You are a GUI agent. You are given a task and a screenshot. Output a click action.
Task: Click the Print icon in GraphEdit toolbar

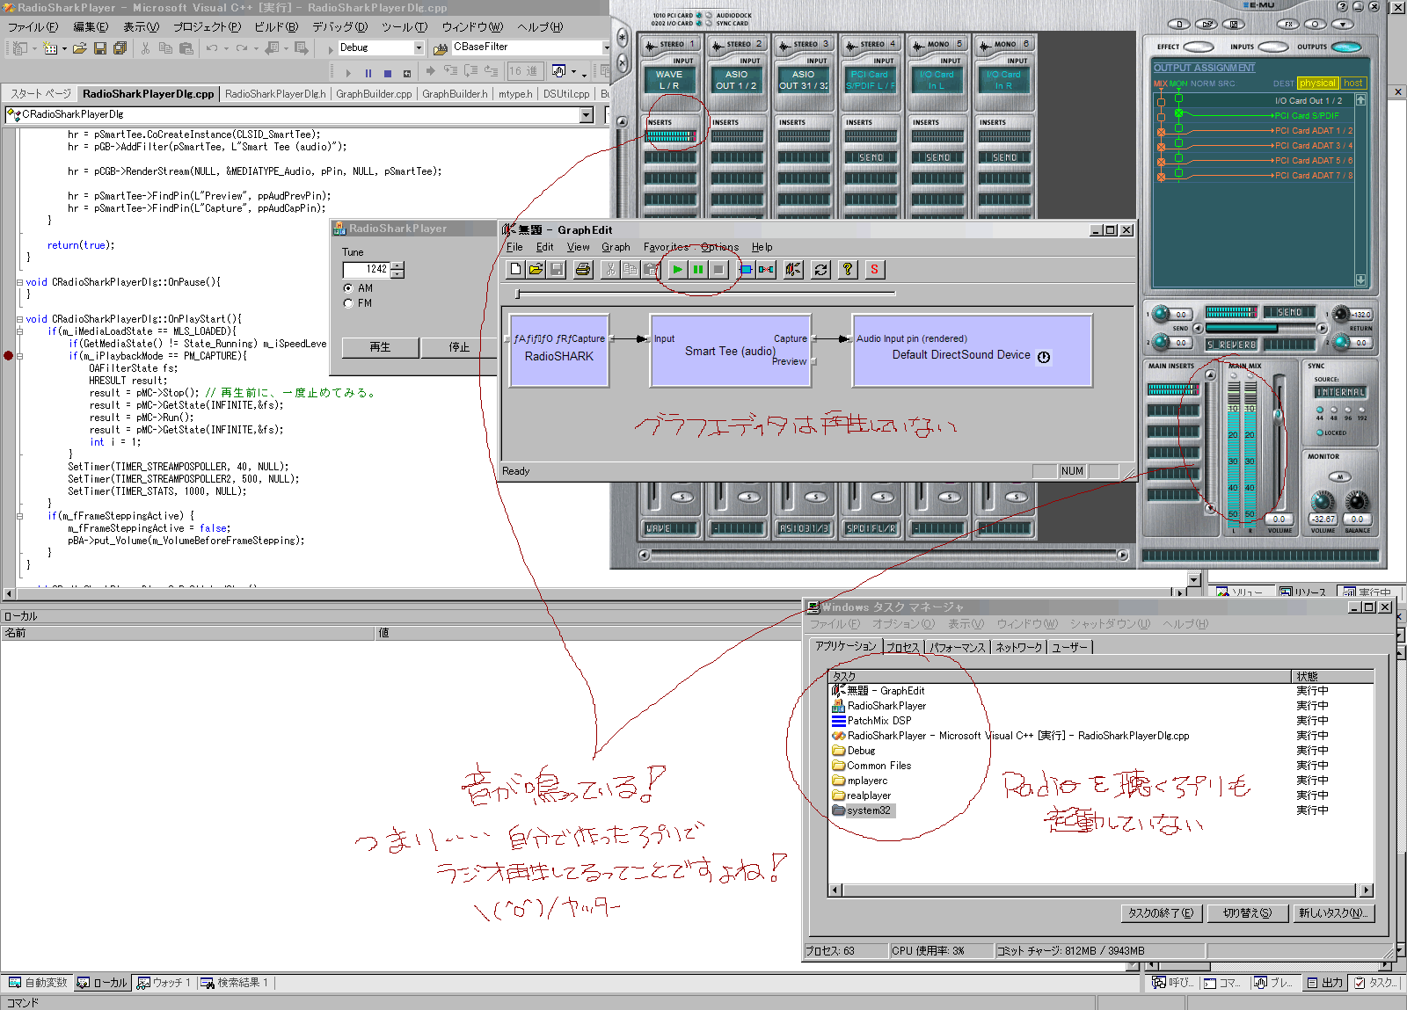click(x=583, y=270)
